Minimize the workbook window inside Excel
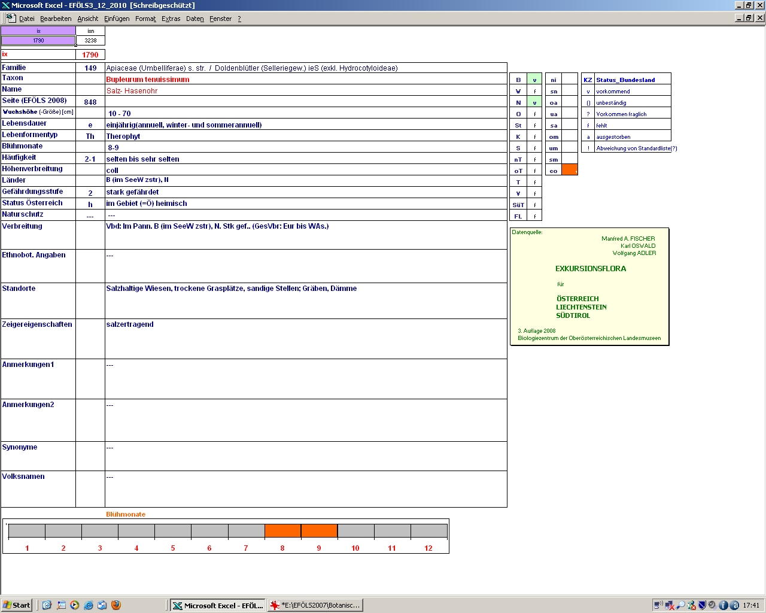 [x=739, y=17]
